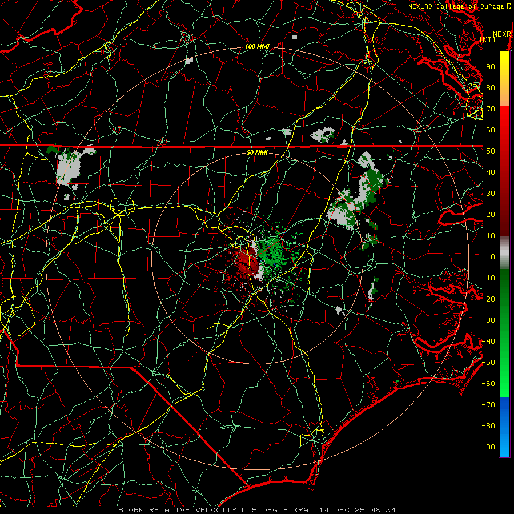This screenshot has height=514, width=514.
Task: Click the positive 70 scale label
Action: 491,109
